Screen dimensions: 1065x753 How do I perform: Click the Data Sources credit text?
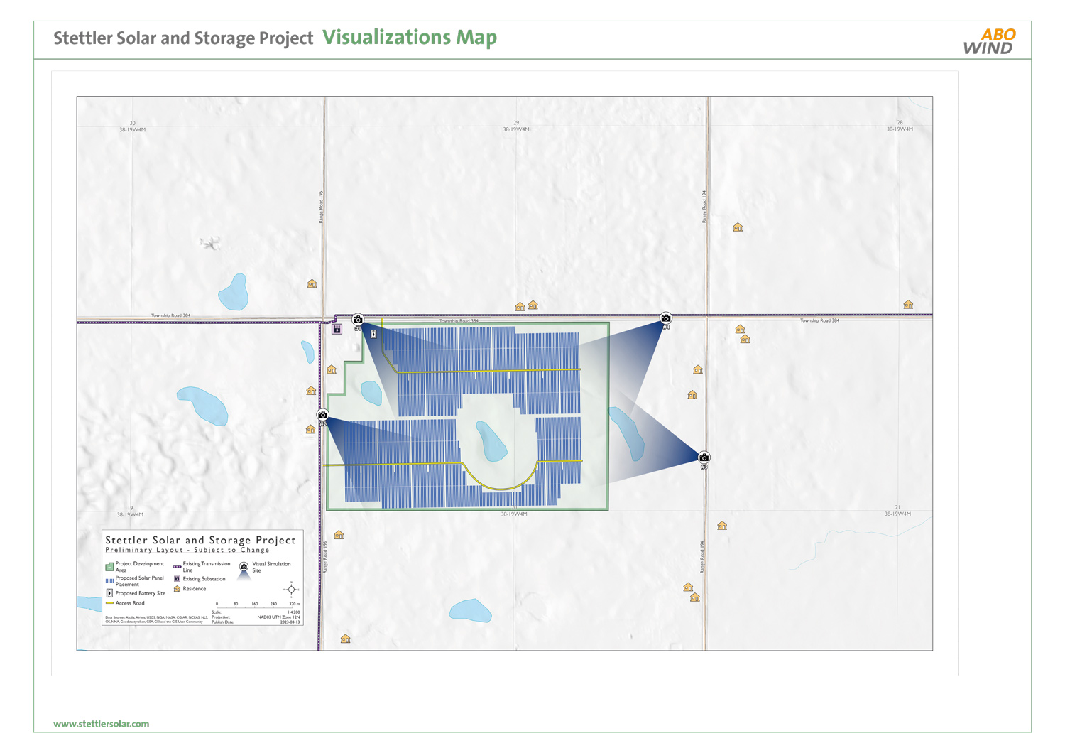[157, 619]
